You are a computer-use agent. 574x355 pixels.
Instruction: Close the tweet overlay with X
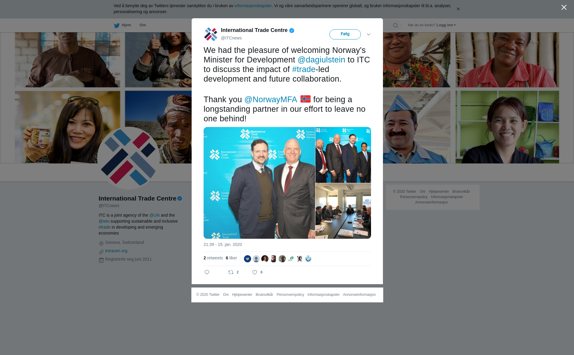coord(564,7)
